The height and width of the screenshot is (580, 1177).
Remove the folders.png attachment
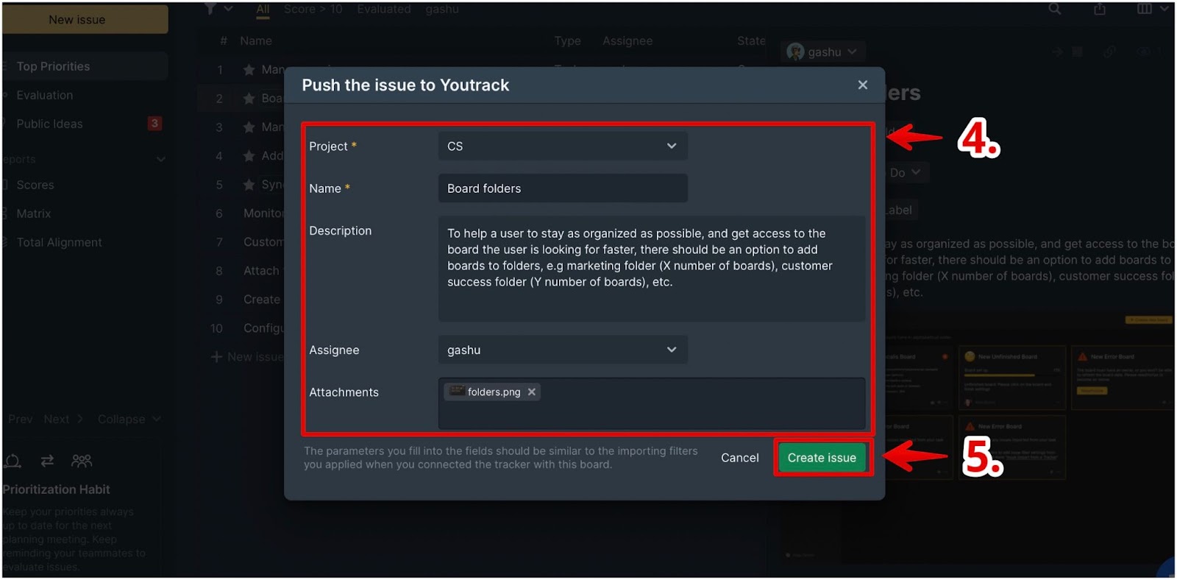point(532,392)
